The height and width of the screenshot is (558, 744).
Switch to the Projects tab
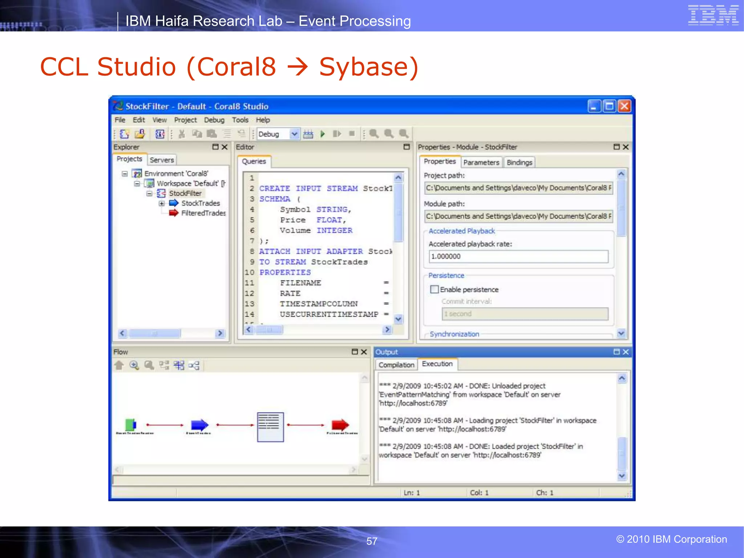[129, 159]
